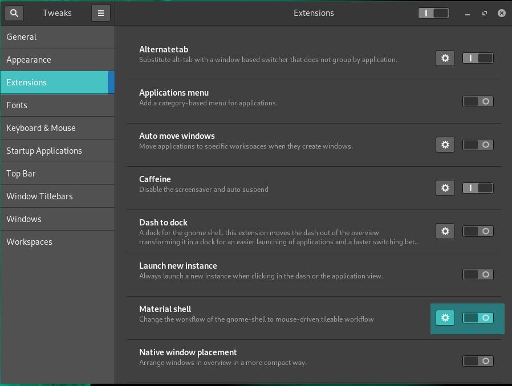Click the search icon in Tweaks header
Image resolution: width=512 pixels, height=386 pixels.
pyautogui.click(x=14, y=13)
